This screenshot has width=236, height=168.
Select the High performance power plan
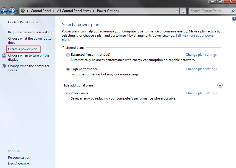point(68,69)
